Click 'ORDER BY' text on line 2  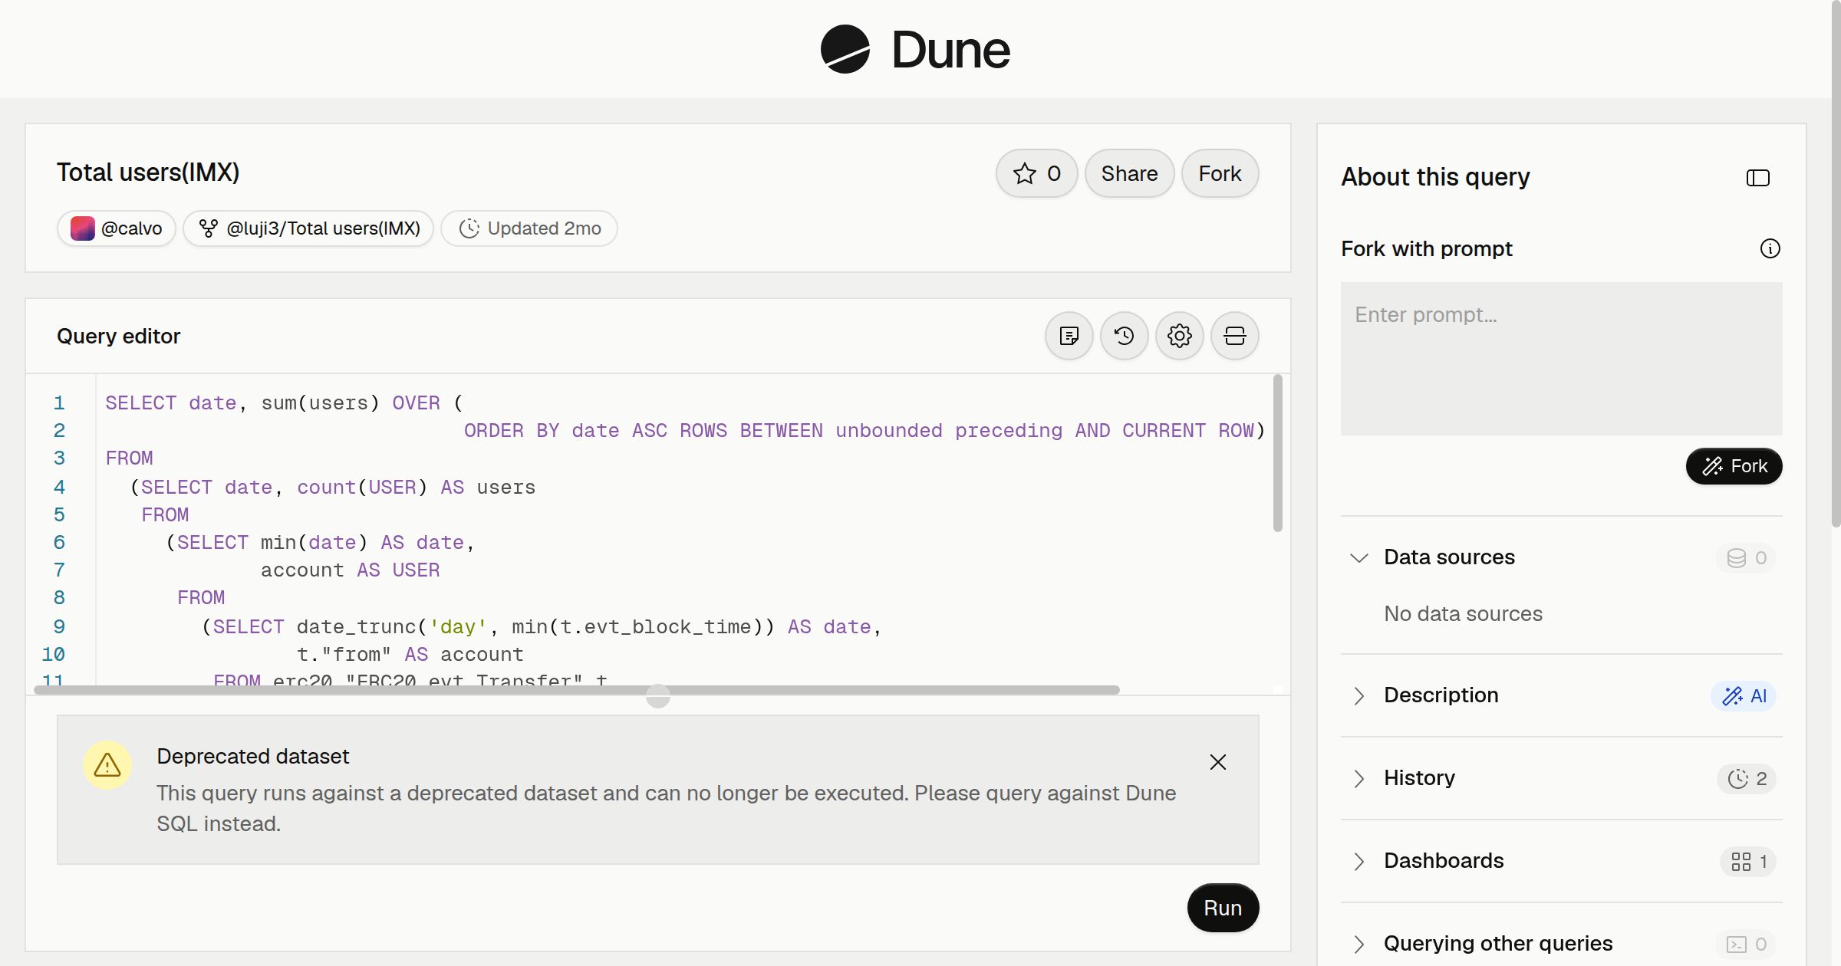pos(512,431)
